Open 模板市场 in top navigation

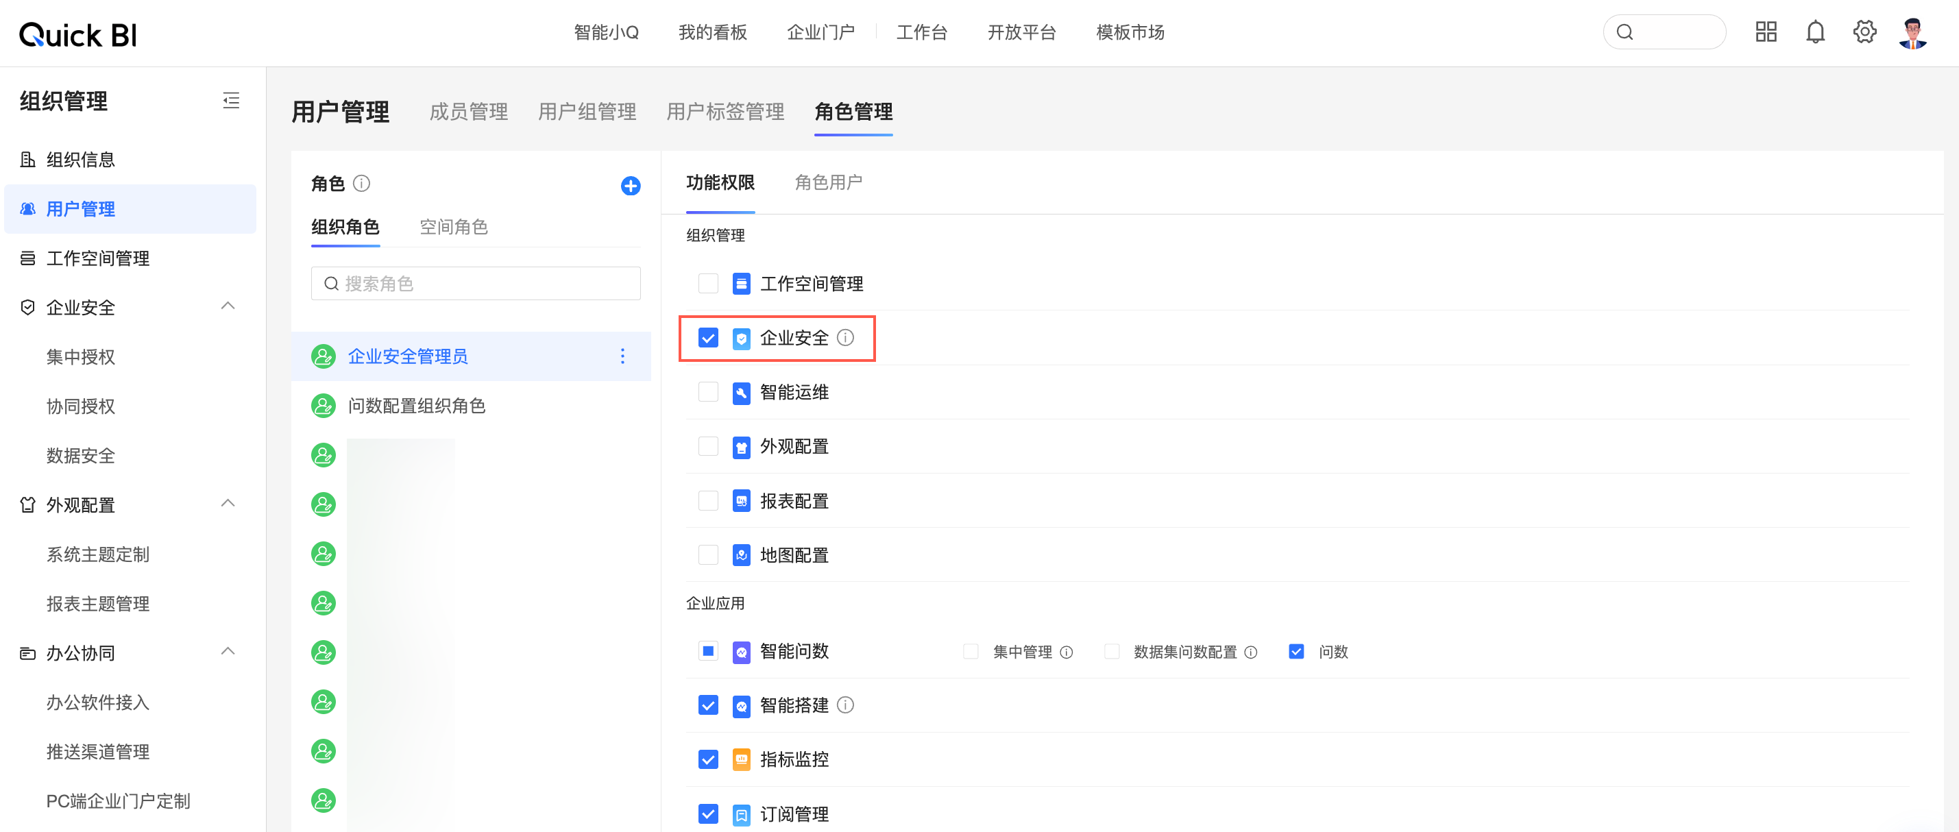(1130, 32)
